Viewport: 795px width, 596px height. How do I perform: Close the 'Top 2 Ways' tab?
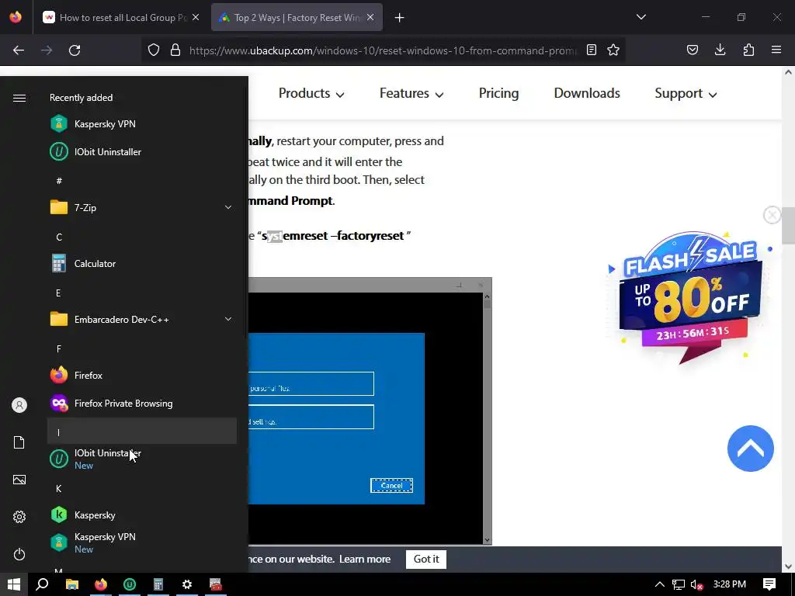coord(370,18)
